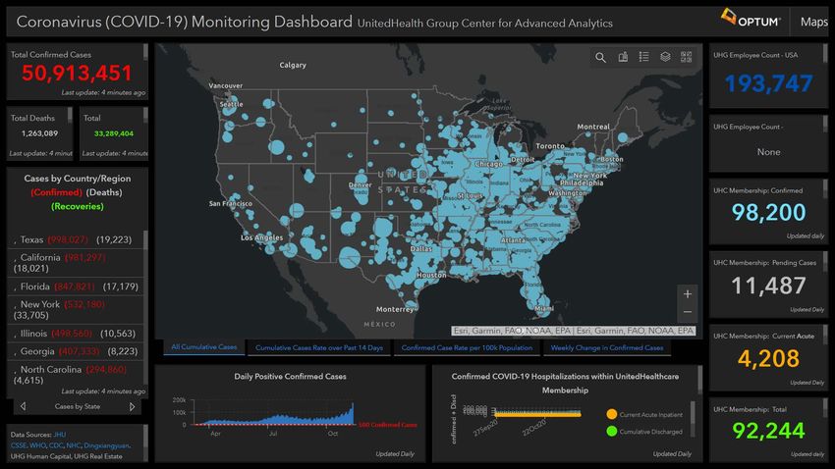Click the Pending Cases value 11,487
835x469 pixels.
pyautogui.click(x=768, y=287)
